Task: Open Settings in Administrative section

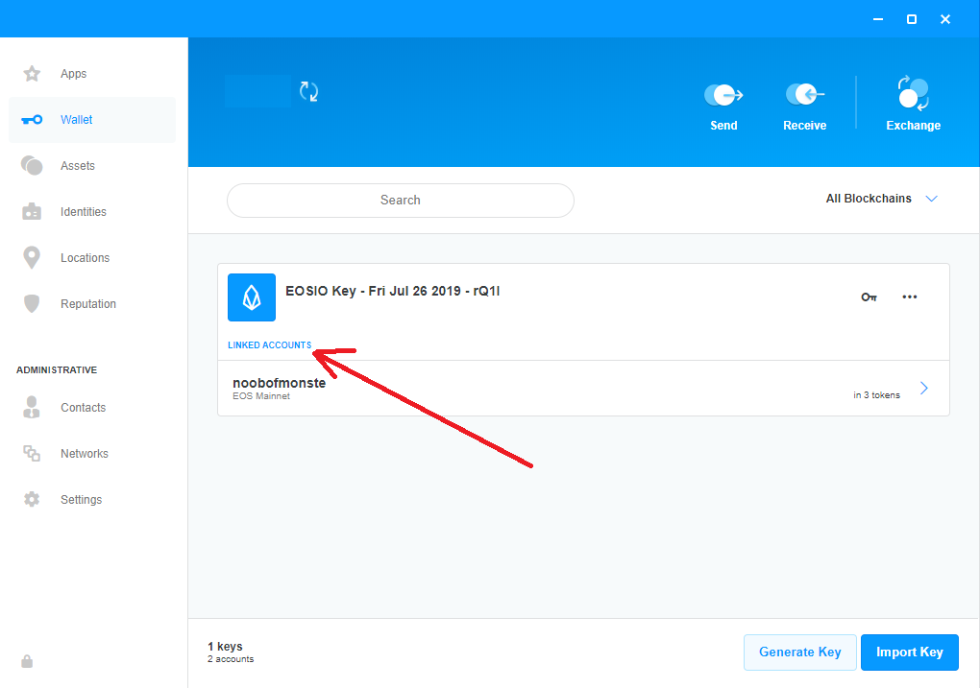Action: (x=82, y=500)
